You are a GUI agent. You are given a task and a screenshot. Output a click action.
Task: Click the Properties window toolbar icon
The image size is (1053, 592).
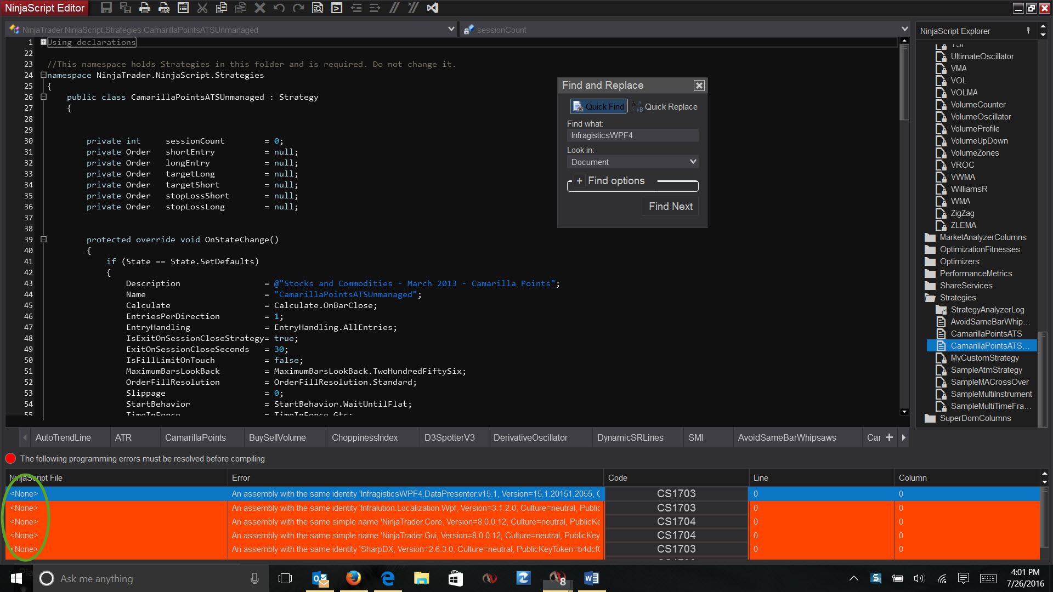pyautogui.click(x=183, y=8)
